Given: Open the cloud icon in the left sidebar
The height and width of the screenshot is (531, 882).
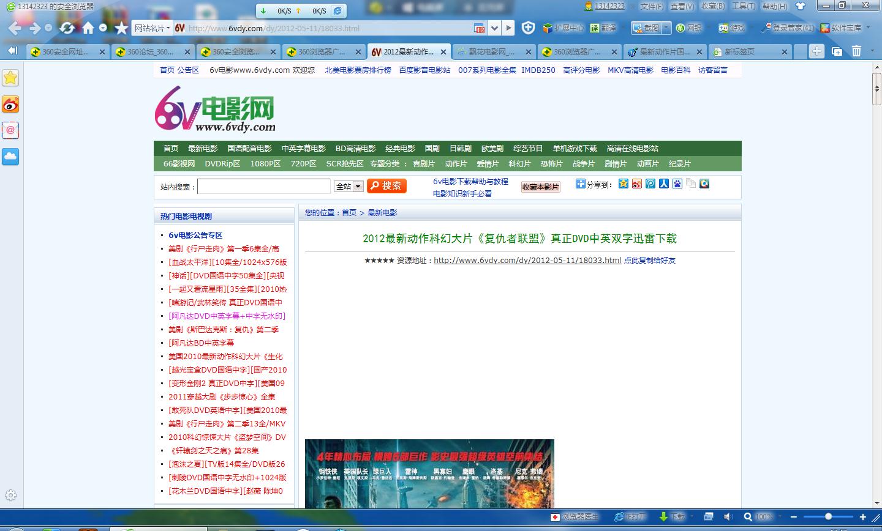Looking at the screenshot, I should (x=10, y=157).
